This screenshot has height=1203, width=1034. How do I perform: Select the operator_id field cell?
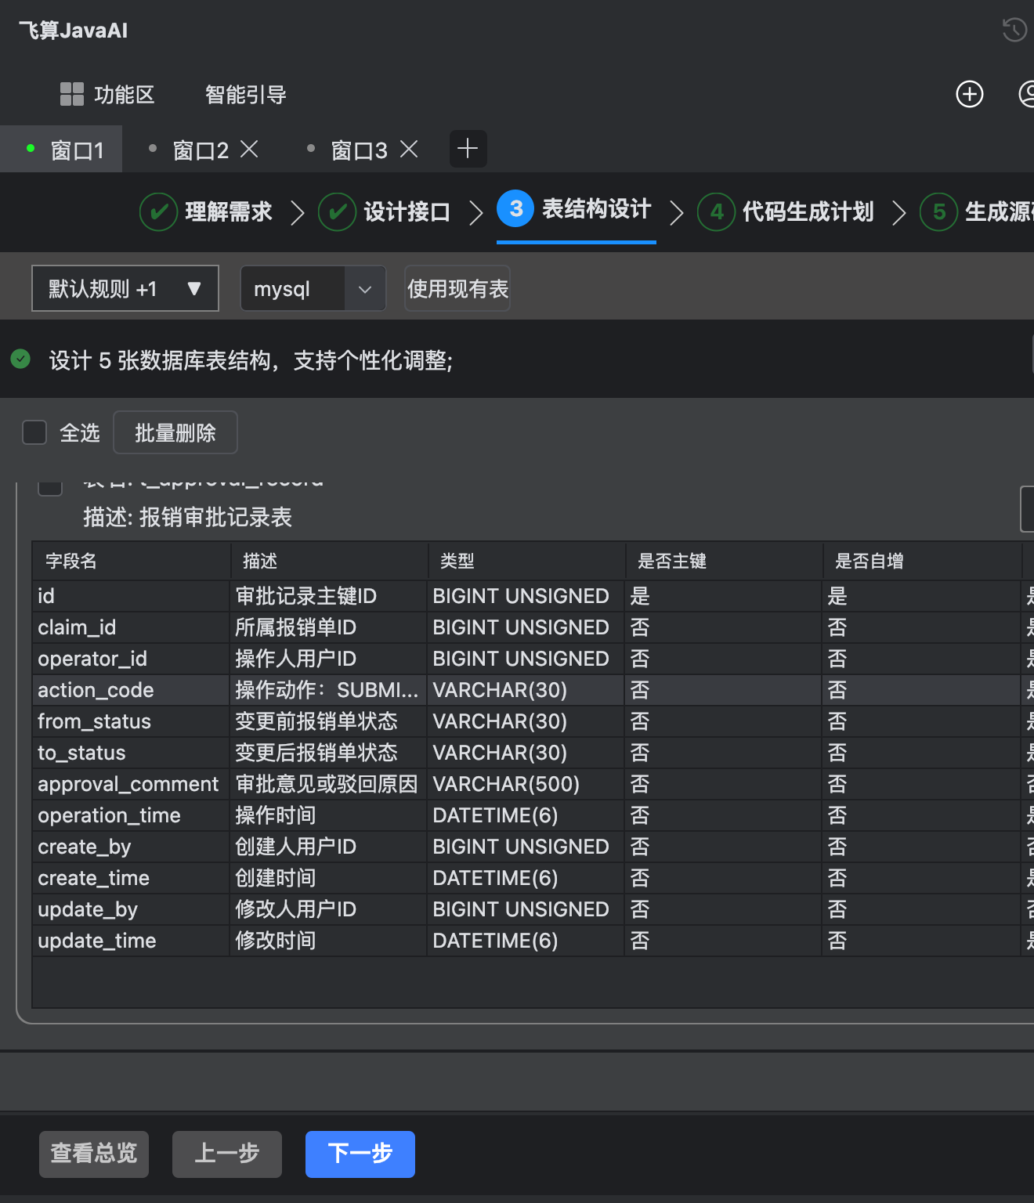click(131, 659)
